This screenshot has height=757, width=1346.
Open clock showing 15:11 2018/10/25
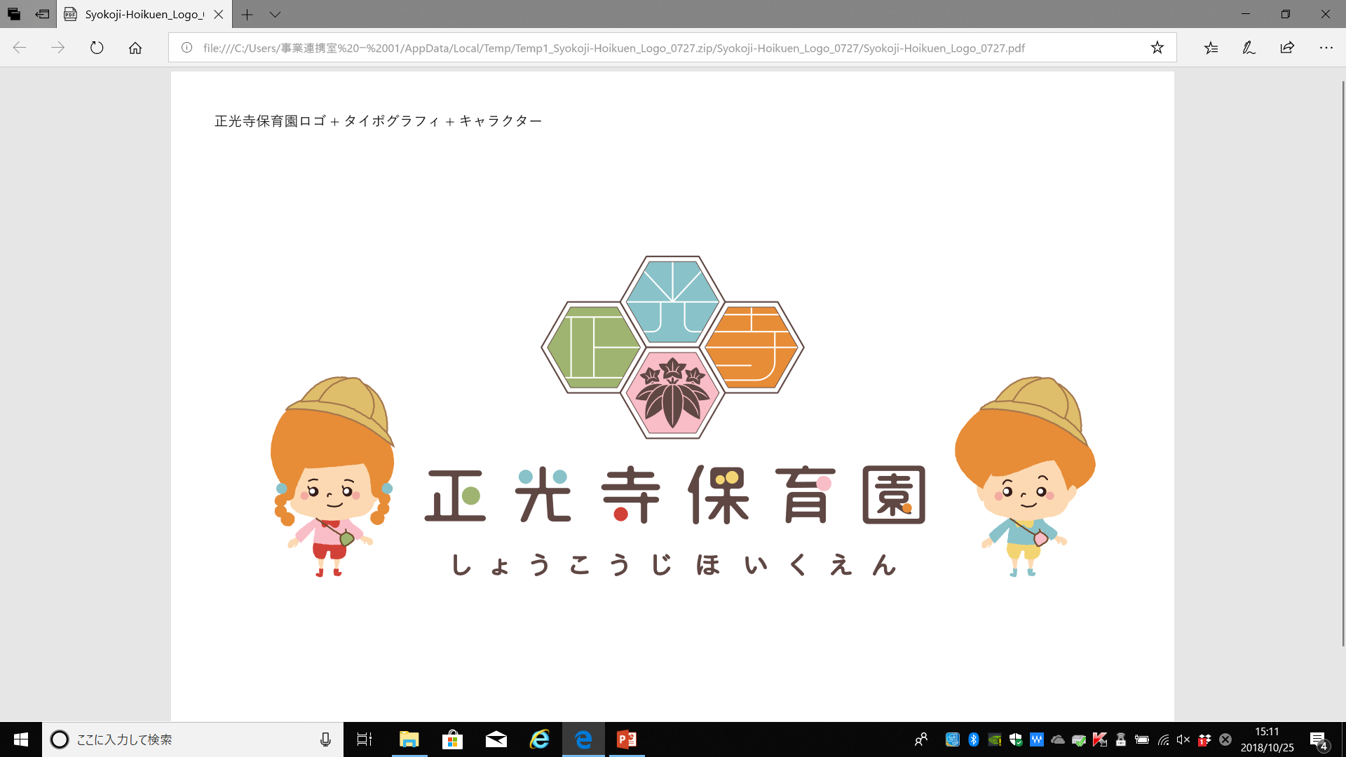(1267, 739)
